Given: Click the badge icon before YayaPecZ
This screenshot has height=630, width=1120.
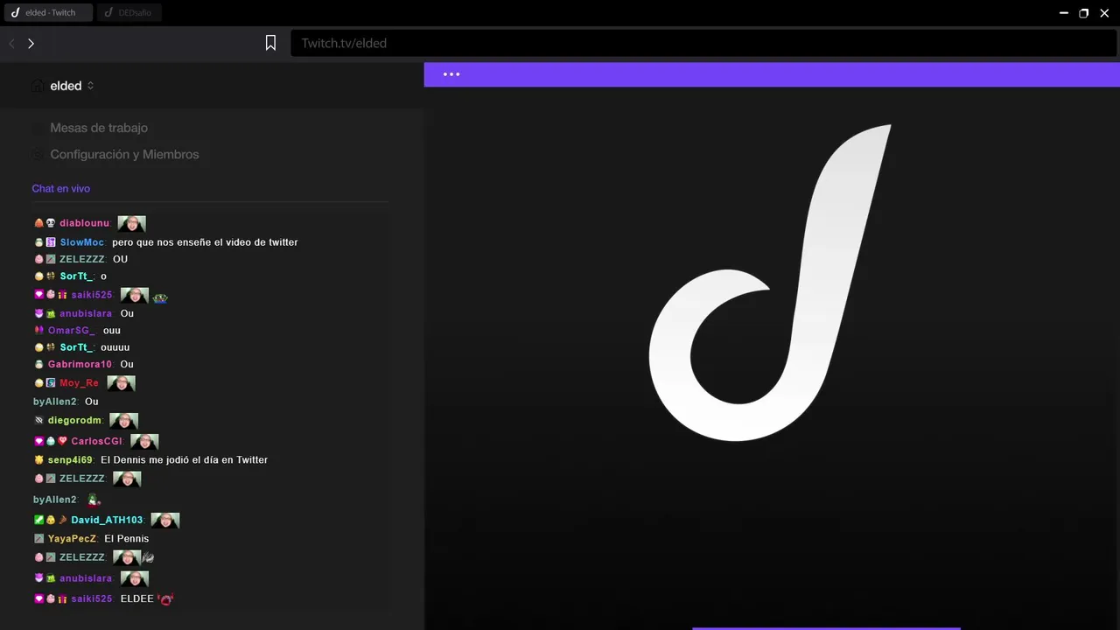Looking at the screenshot, I should (38, 539).
